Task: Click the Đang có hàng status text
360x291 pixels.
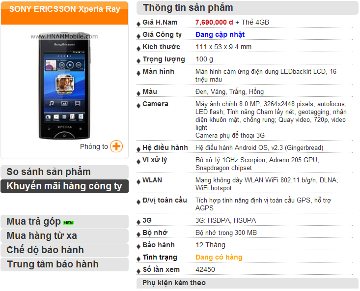Action: tap(219, 257)
